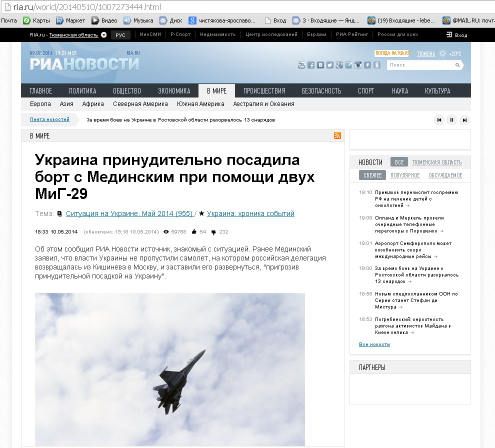Go to previous news ticker item
The height and width of the screenshot is (448, 495).
coord(439,120)
